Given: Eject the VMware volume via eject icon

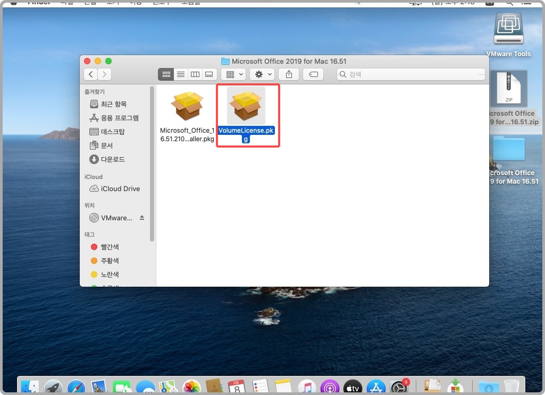Looking at the screenshot, I should coord(142,218).
